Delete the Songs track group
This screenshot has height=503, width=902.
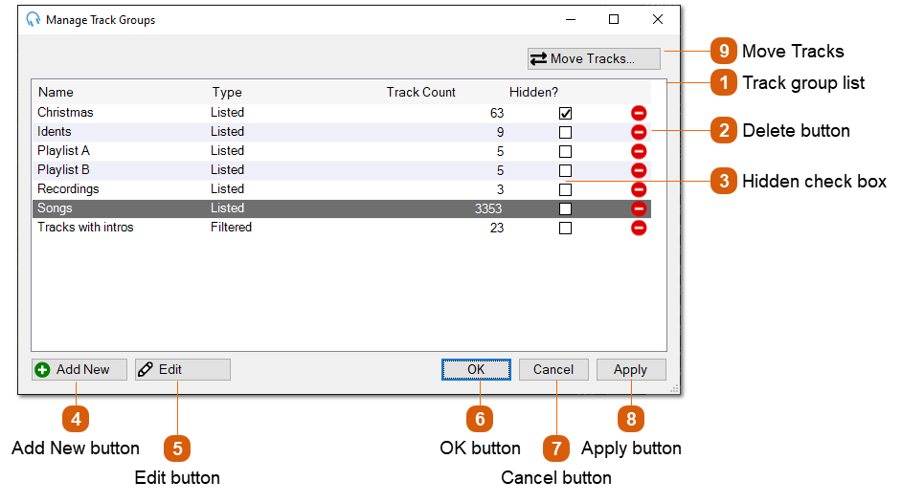[x=639, y=208]
